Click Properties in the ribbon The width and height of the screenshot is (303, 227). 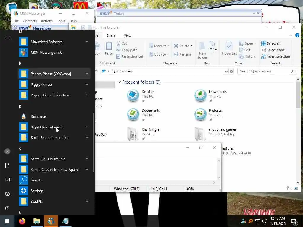[229, 50]
